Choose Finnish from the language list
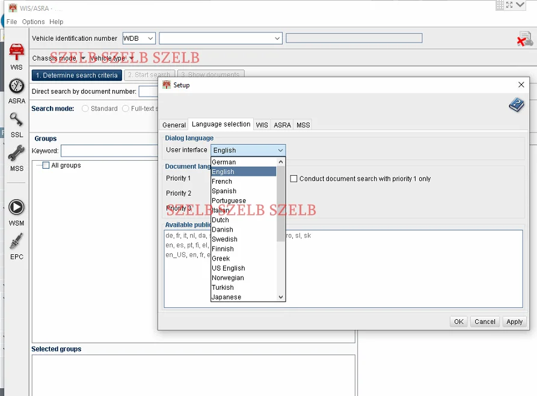 tap(244, 249)
